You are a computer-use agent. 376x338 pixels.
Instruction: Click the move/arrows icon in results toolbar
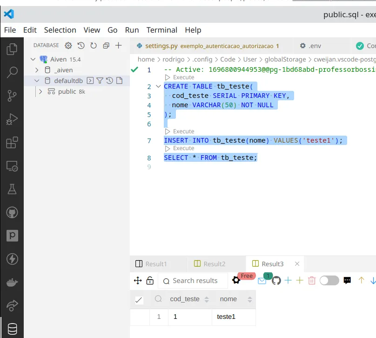point(138,281)
